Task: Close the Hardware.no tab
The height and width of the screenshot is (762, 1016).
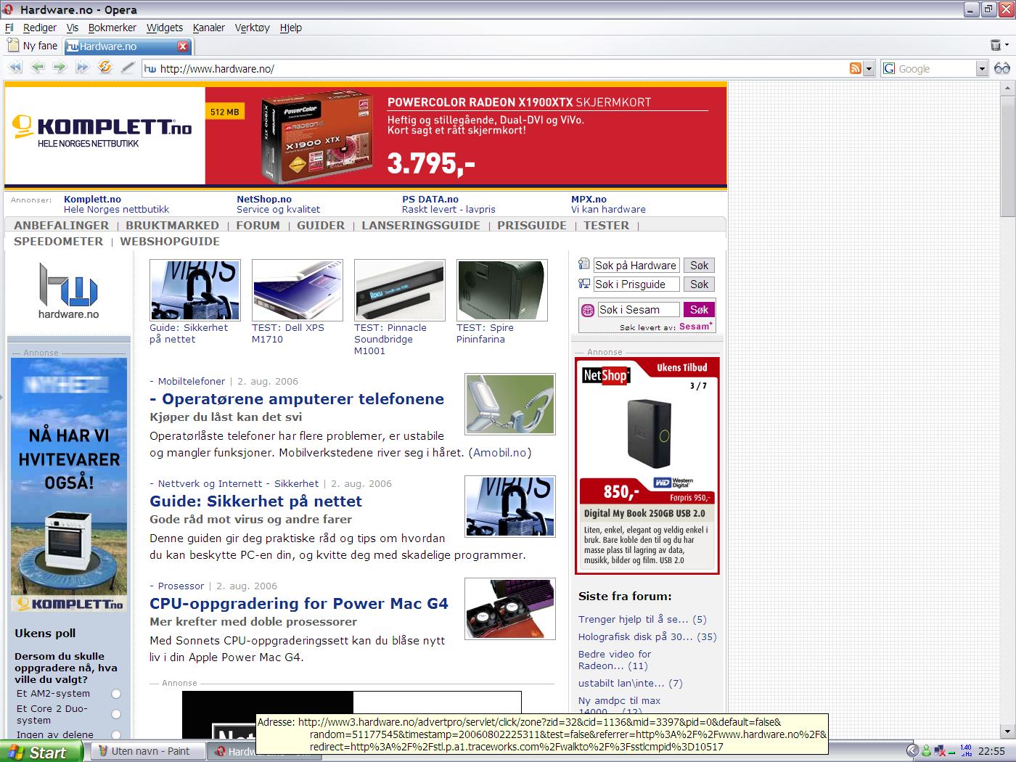Action: pyautogui.click(x=183, y=46)
